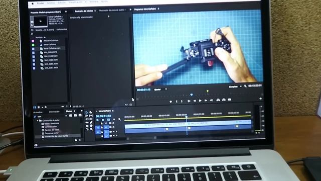Go to Out point

[211, 100]
